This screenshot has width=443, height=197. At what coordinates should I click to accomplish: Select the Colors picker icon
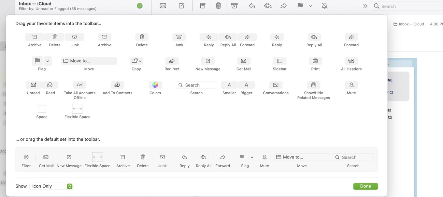coord(155,85)
